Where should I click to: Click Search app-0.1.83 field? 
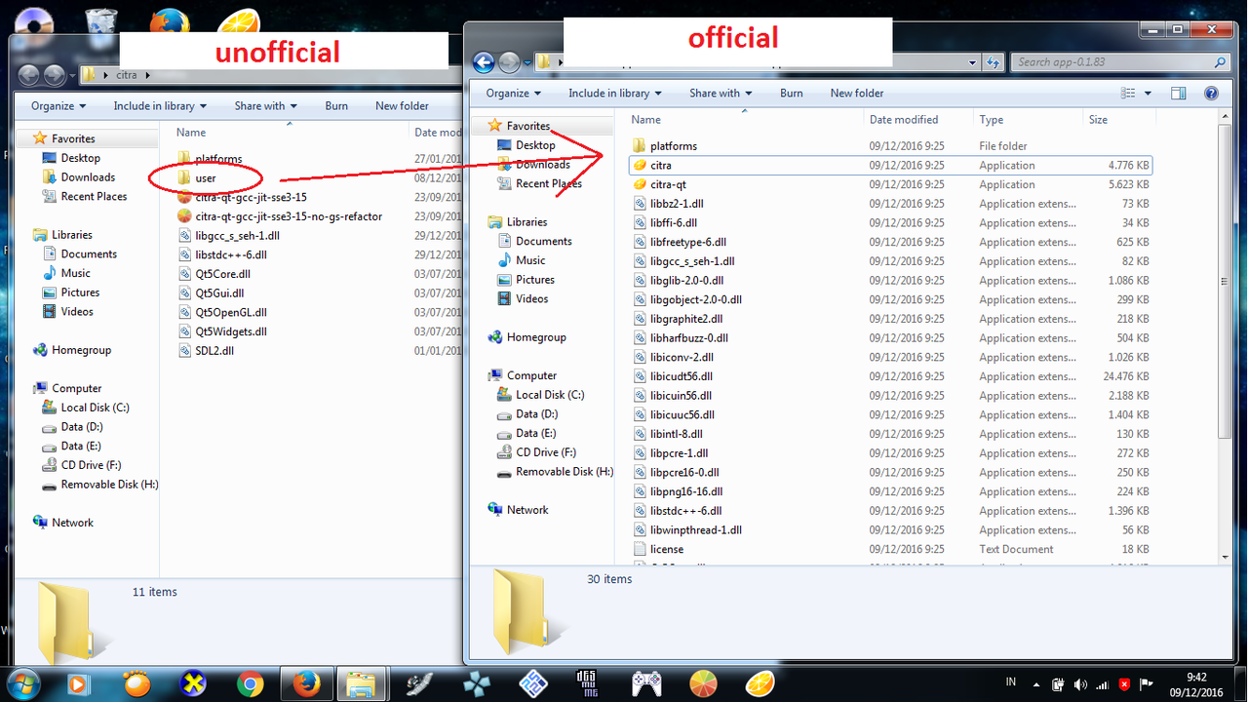[x=1119, y=62]
